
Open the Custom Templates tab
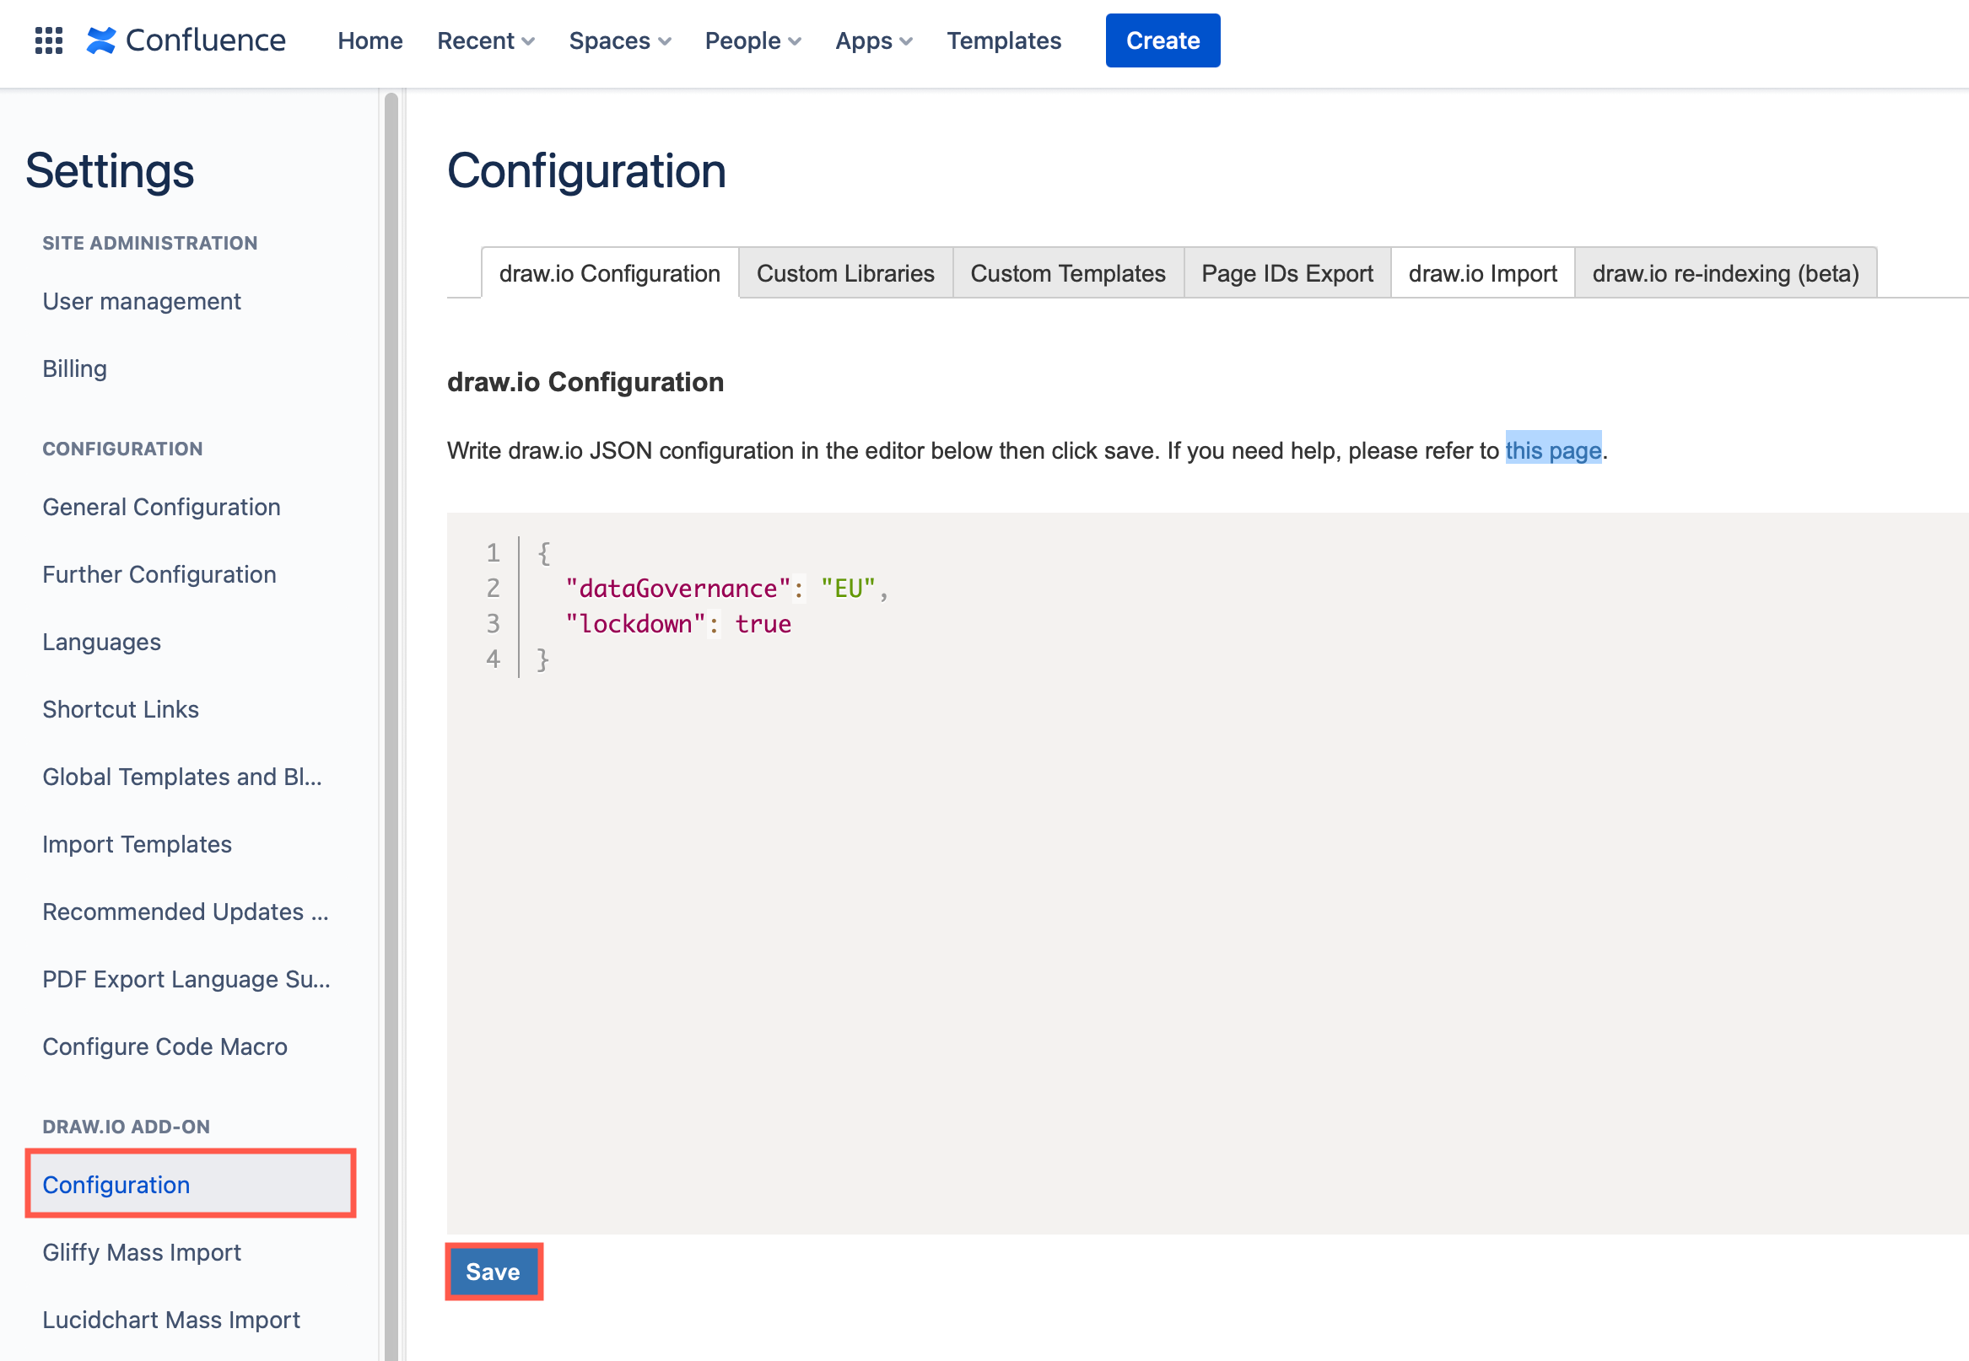pyautogui.click(x=1067, y=273)
